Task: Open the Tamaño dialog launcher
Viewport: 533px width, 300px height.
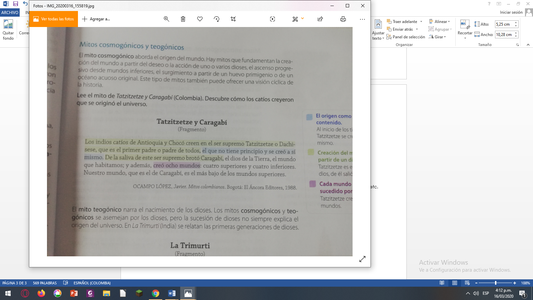Action: [517, 45]
